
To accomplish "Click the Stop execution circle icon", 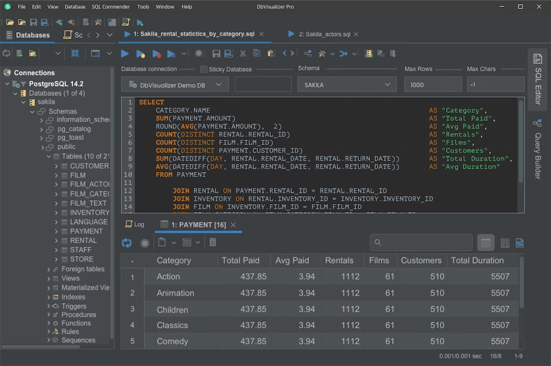I will coord(198,53).
